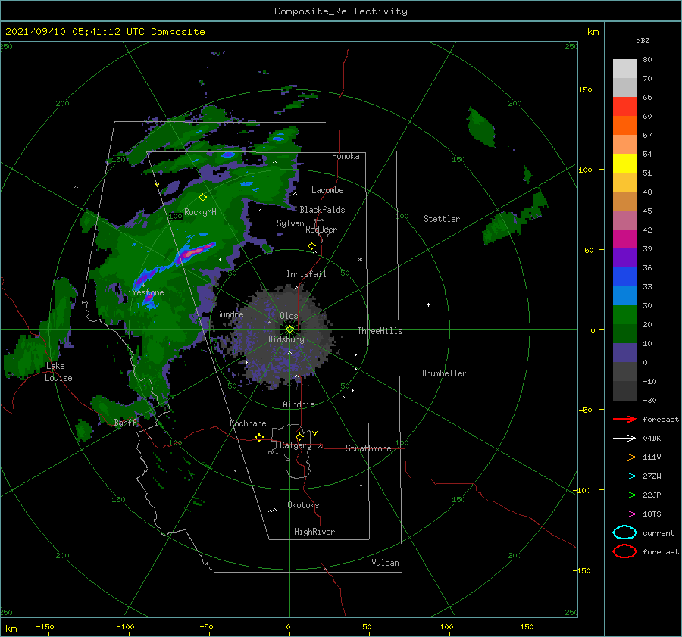Pick the blue 33 dBZ color swatch

coord(624,276)
